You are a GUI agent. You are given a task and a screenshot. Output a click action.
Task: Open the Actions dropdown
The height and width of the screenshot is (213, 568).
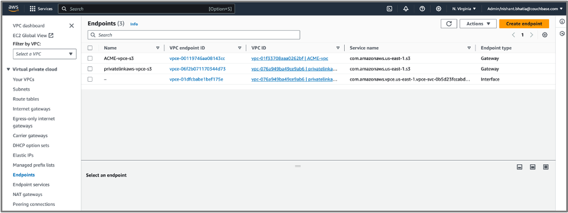tap(478, 24)
